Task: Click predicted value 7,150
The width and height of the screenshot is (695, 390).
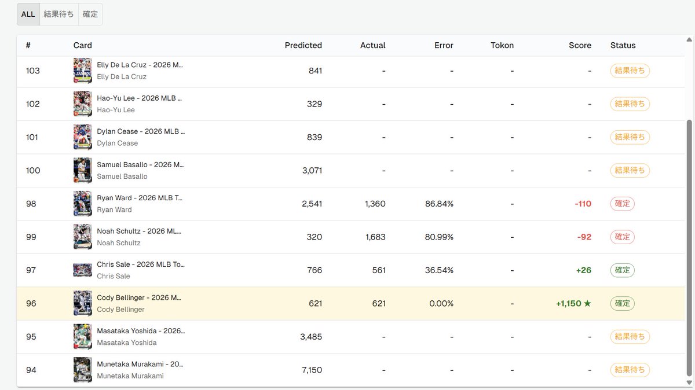Action: [x=312, y=370]
